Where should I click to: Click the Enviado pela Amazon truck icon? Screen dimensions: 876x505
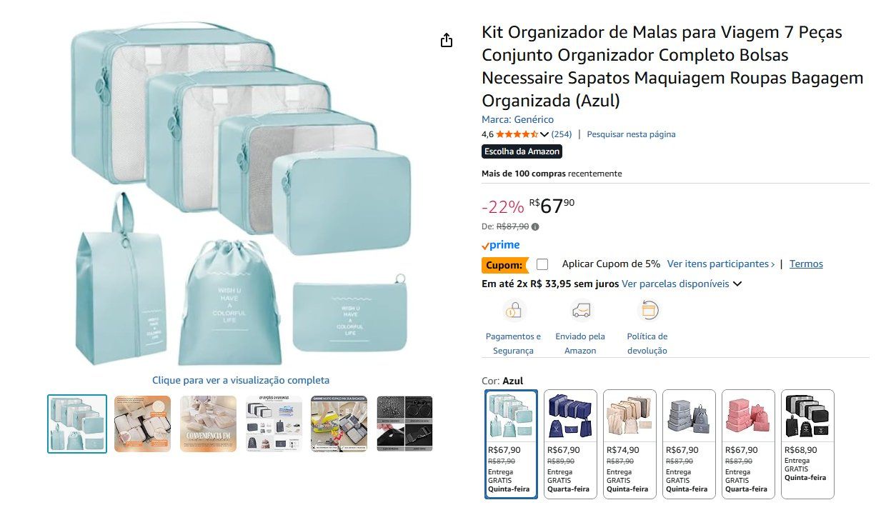tap(582, 310)
